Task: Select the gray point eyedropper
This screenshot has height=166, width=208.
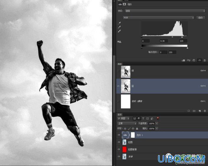Action: (119, 27)
